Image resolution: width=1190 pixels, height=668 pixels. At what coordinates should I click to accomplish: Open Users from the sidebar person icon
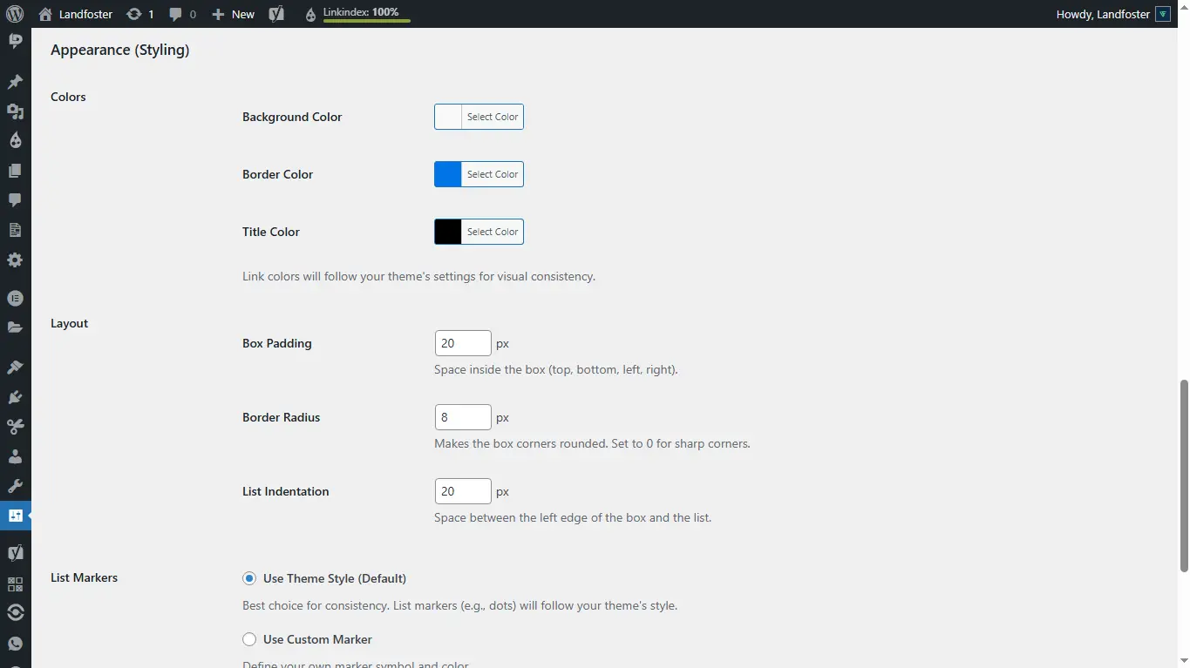15,456
